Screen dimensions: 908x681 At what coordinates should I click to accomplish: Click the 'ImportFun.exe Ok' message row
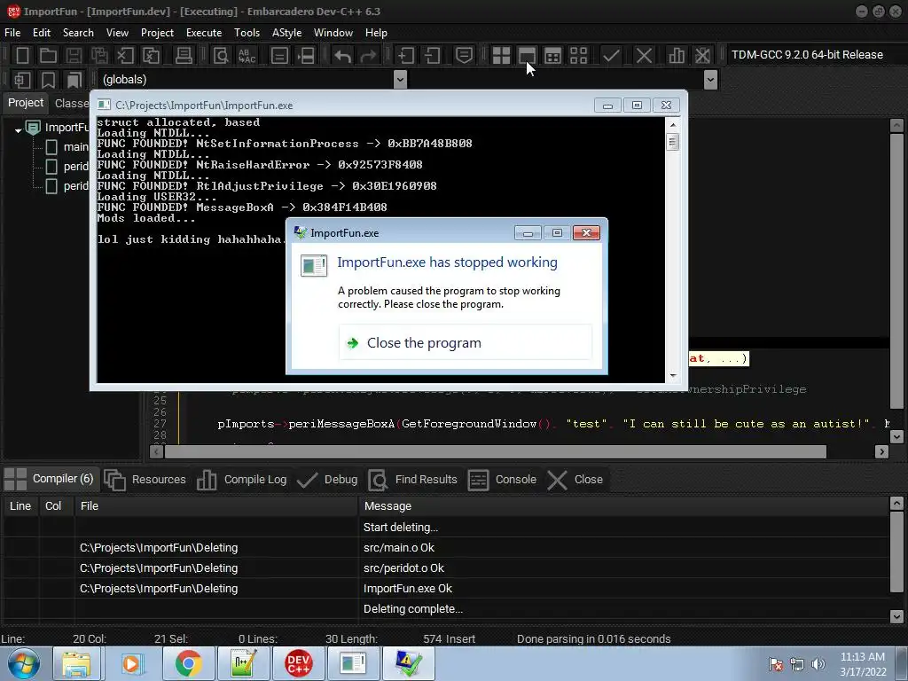tap(408, 589)
